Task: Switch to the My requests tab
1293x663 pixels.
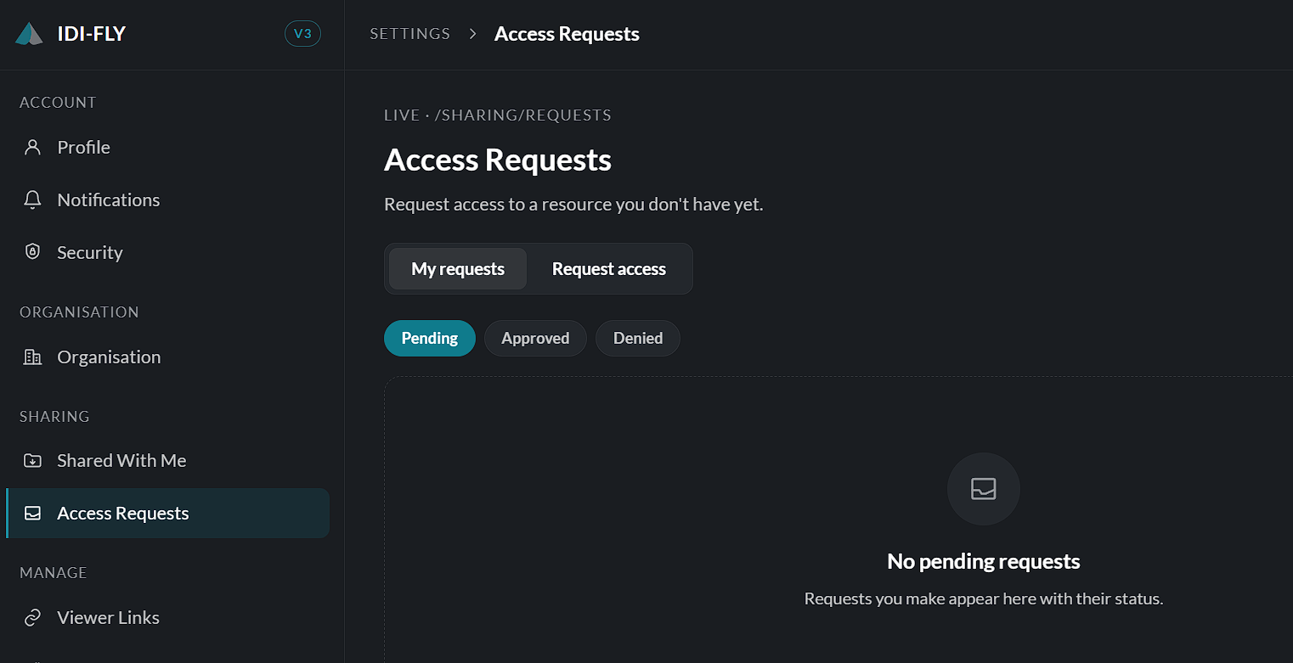Action: tap(458, 269)
